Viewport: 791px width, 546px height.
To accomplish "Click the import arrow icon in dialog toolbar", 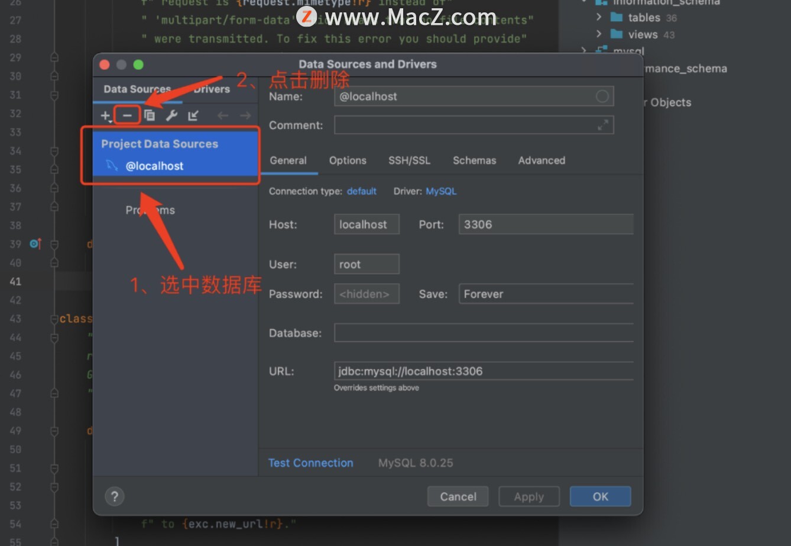I will pyautogui.click(x=193, y=116).
